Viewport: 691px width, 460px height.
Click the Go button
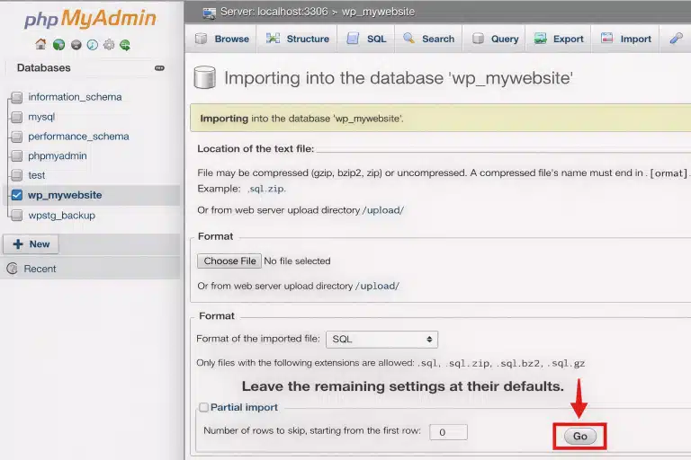580,437
